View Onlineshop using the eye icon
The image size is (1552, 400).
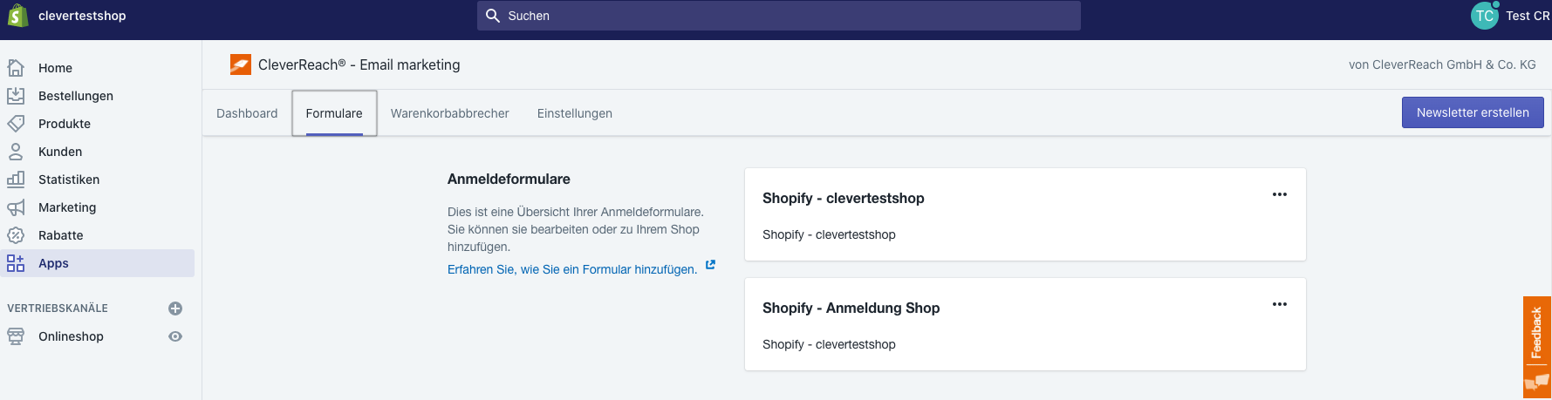click(175, 336)
